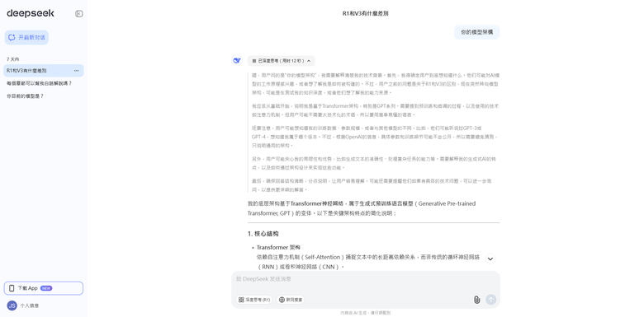Start a new chat with 开启新对话
This screenshot has height=317, width=644.
[x=26, y=37]
